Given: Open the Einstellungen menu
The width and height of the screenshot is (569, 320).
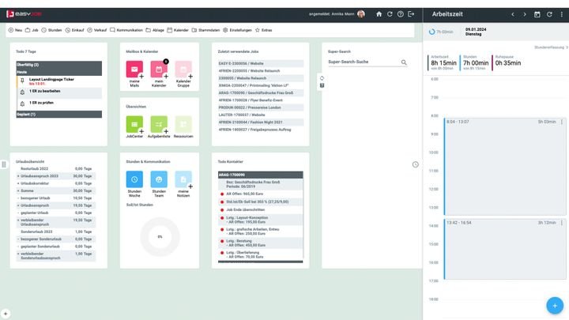Looking at the screenshot, I should pos(237,30).
